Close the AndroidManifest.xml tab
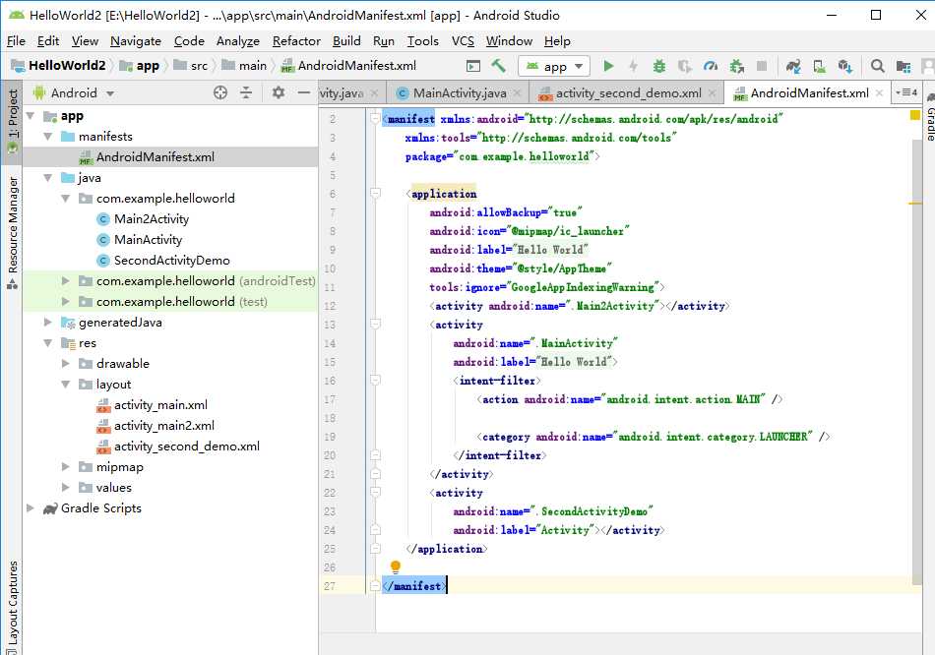935x655 pixels. pyautogui.click(x=879, y=93)
